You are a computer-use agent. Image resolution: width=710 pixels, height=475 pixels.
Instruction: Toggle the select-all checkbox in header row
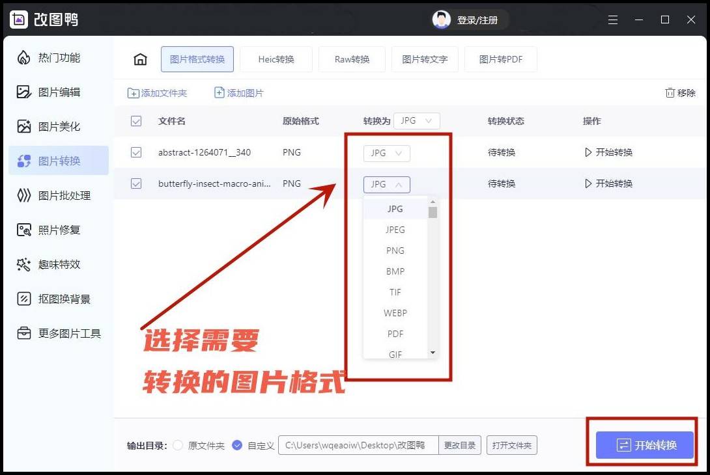[136, 120]
